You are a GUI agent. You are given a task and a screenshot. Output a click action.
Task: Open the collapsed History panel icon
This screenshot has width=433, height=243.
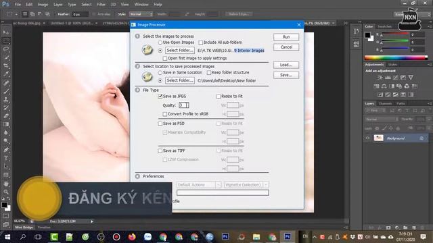[357, 32]
